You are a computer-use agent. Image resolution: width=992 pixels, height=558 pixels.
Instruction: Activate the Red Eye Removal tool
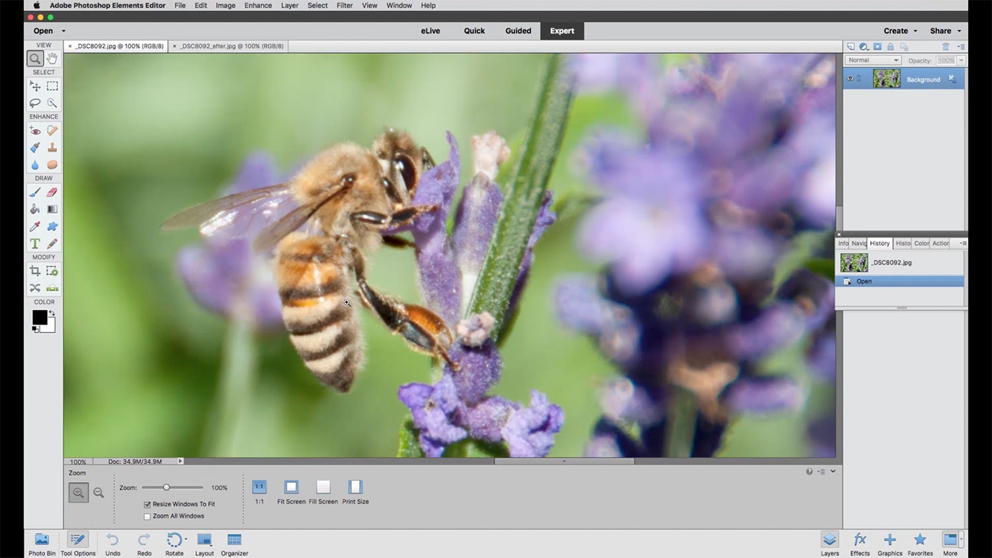click(x=35, y=131)
